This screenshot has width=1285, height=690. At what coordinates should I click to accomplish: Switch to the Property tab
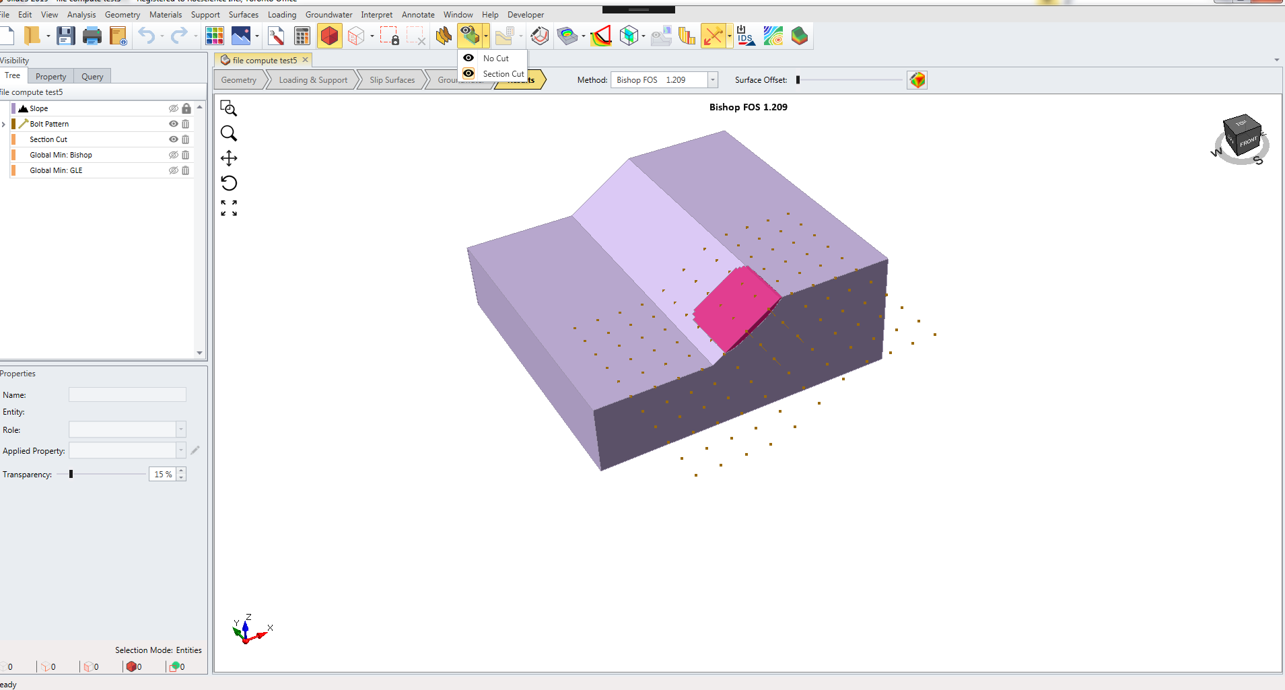pyautogui.click(x=50, y=76)
